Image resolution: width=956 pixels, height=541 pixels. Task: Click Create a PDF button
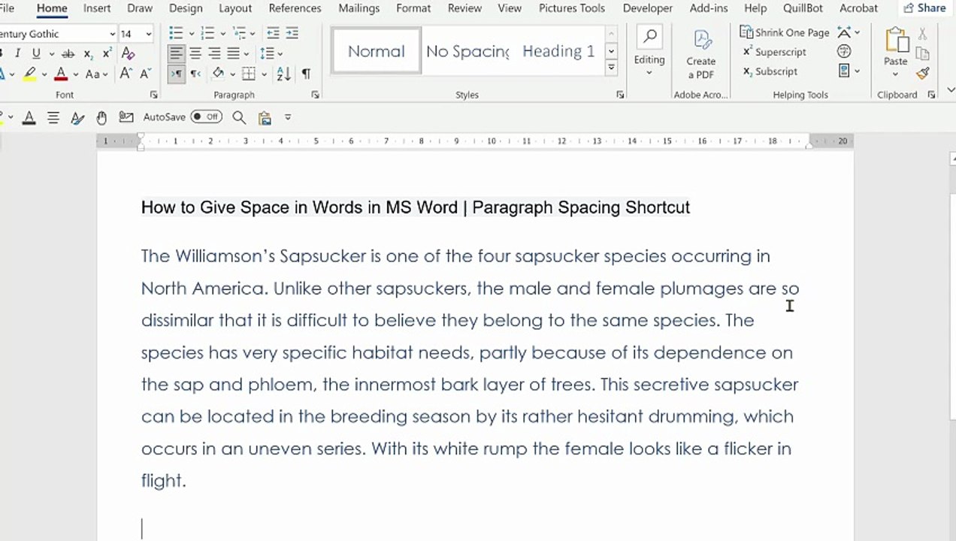pos(700,53)
